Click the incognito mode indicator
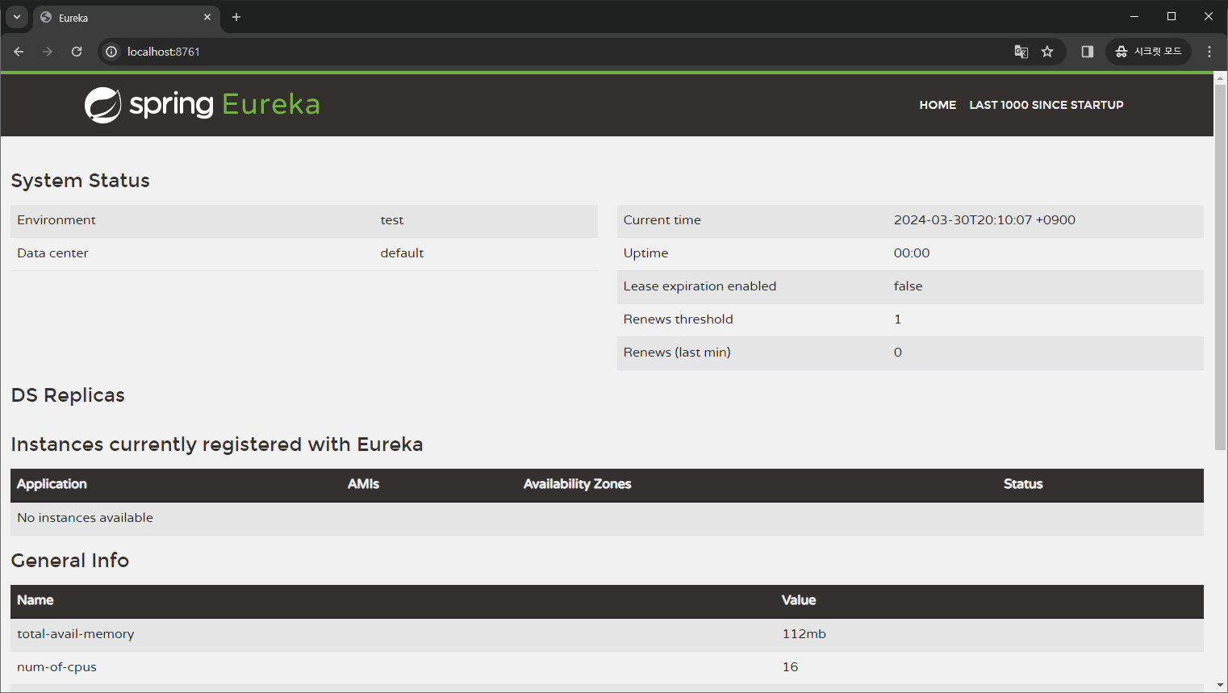1228x693 pixels. point(1148,52)
